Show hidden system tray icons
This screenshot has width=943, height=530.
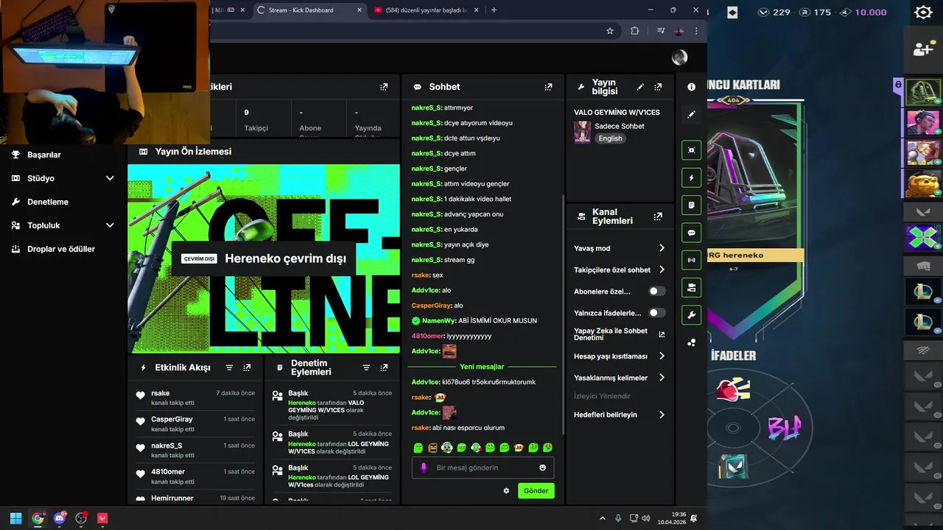603,518
